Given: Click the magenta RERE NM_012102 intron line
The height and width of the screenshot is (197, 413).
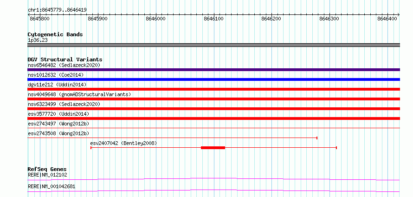Looking at the screenshot, I should [213, 179].
